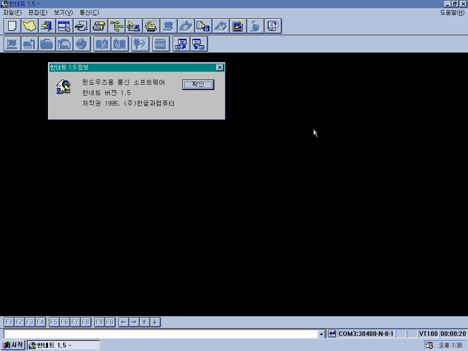Click the document-to-floppy save icon

coord(203,26)
